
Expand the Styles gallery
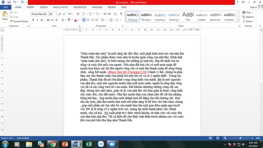238,21
